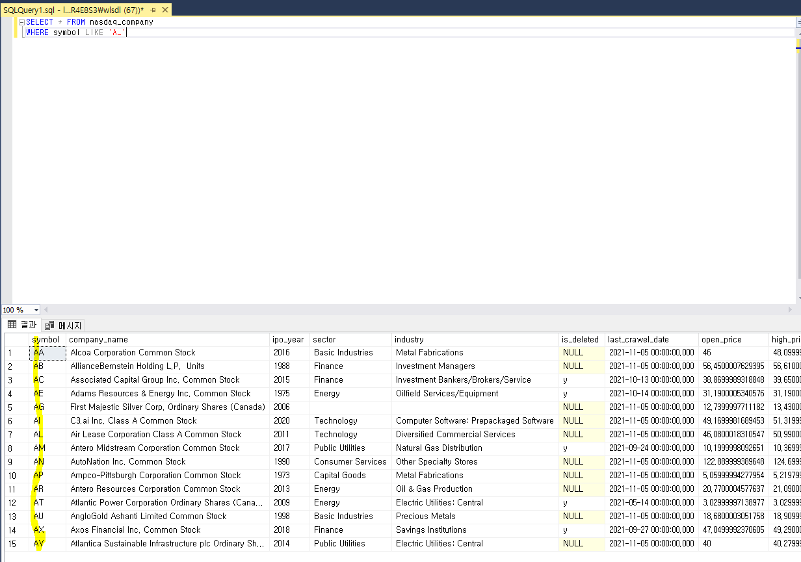Select the First Majestic Silver Corp. cell
The width and height of the screenshot is (801, 562).
coord(168,407)
